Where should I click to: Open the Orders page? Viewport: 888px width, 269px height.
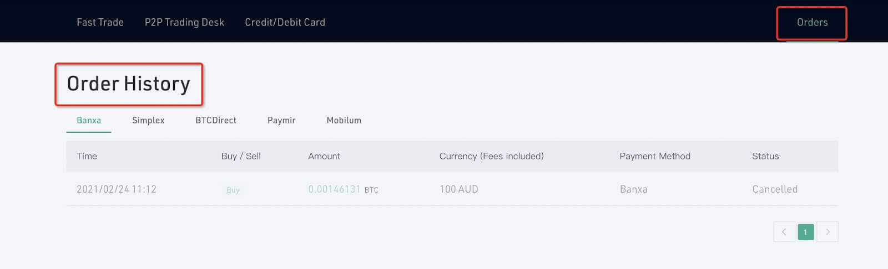[812, 23]
